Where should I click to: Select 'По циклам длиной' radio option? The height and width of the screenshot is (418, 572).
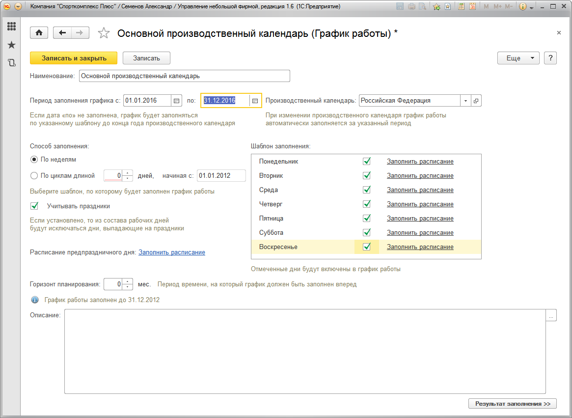[34, 176]
